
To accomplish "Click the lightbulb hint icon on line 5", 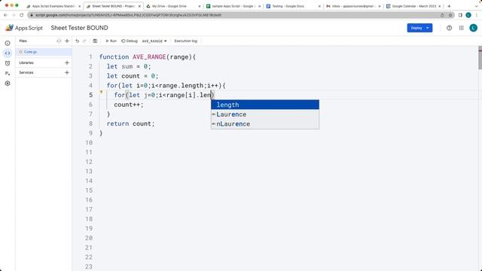I will (101, 92).
